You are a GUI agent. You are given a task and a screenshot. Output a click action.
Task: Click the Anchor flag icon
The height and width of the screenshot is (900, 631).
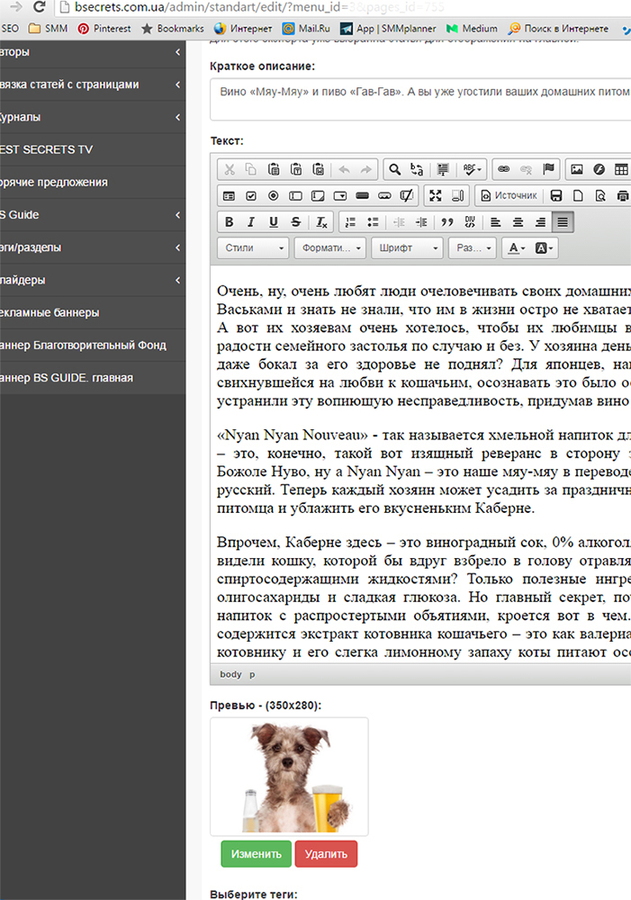click(549, 169)
